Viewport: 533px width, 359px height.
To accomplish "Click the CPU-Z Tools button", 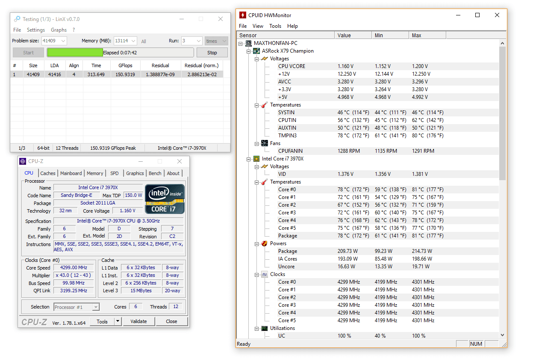I will pyautogui.click(x=102, y=321).
